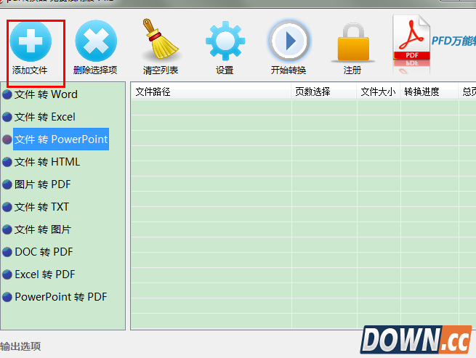Open Settings via the gear icon
The height and width of the screenshot is (358, 476).
tap(225, 41)
